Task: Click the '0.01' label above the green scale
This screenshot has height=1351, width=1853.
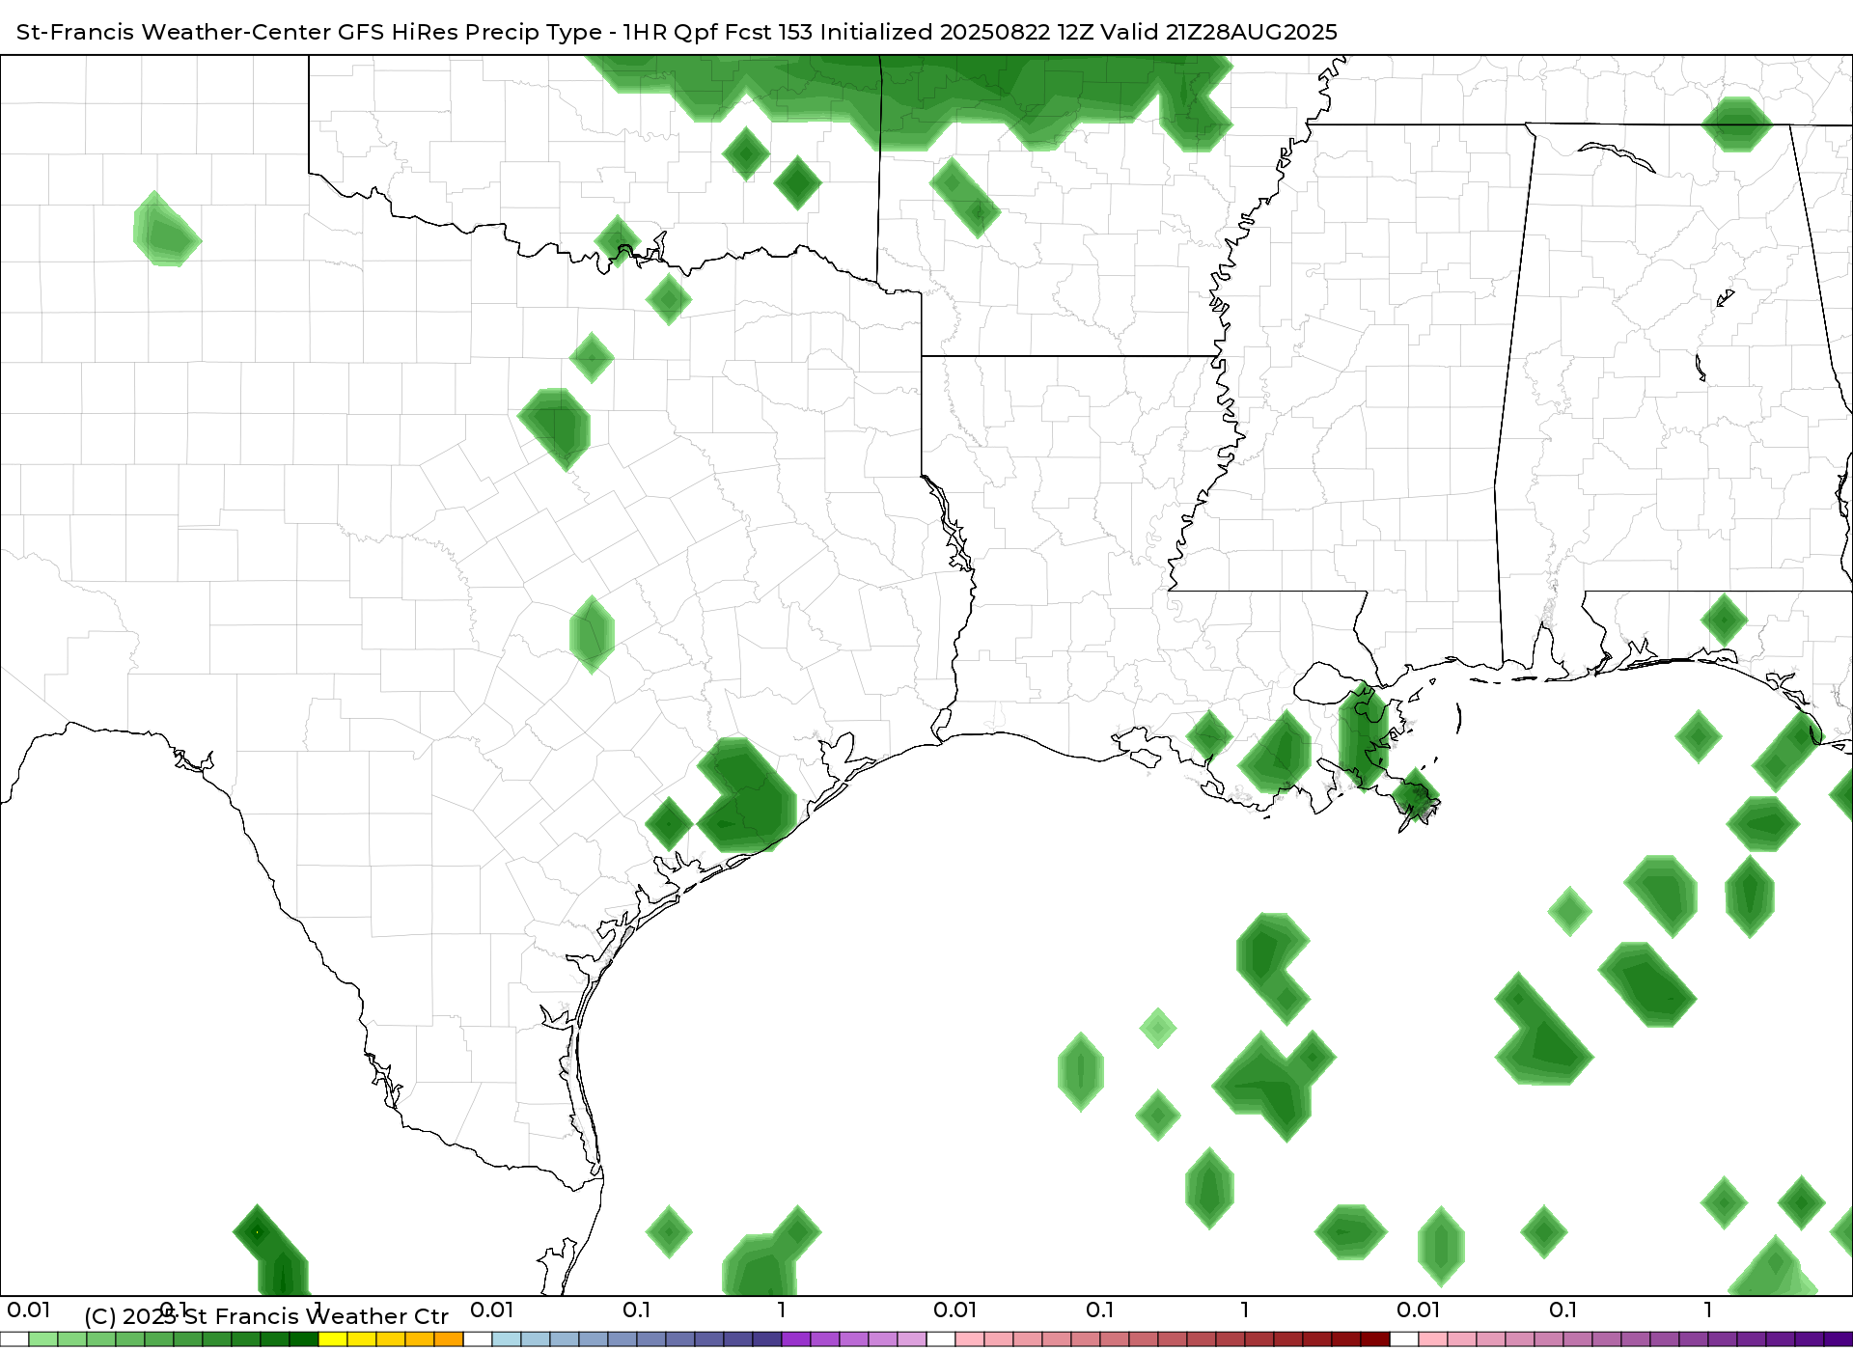Action: (29, 1310)
